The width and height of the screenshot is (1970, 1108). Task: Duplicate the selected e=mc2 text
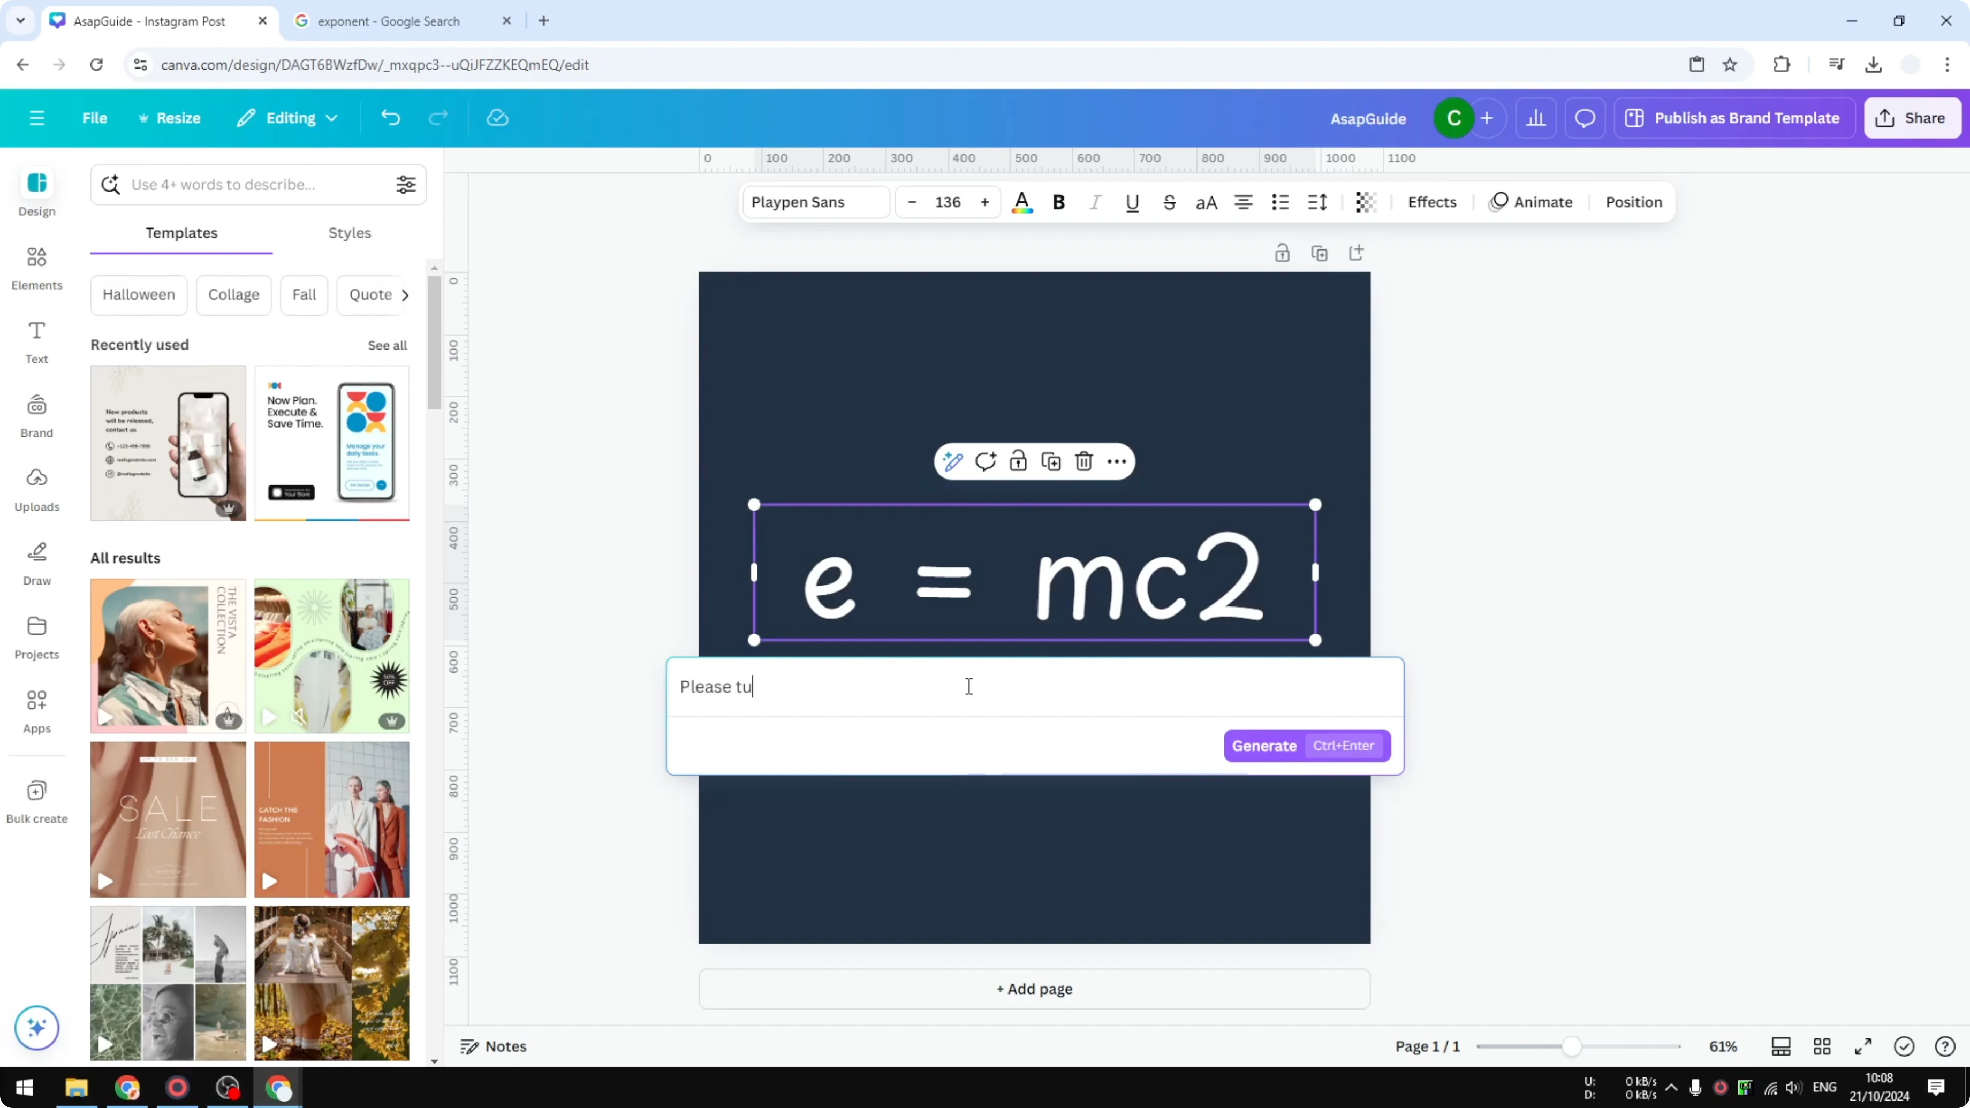click(x=1051, y=461)
